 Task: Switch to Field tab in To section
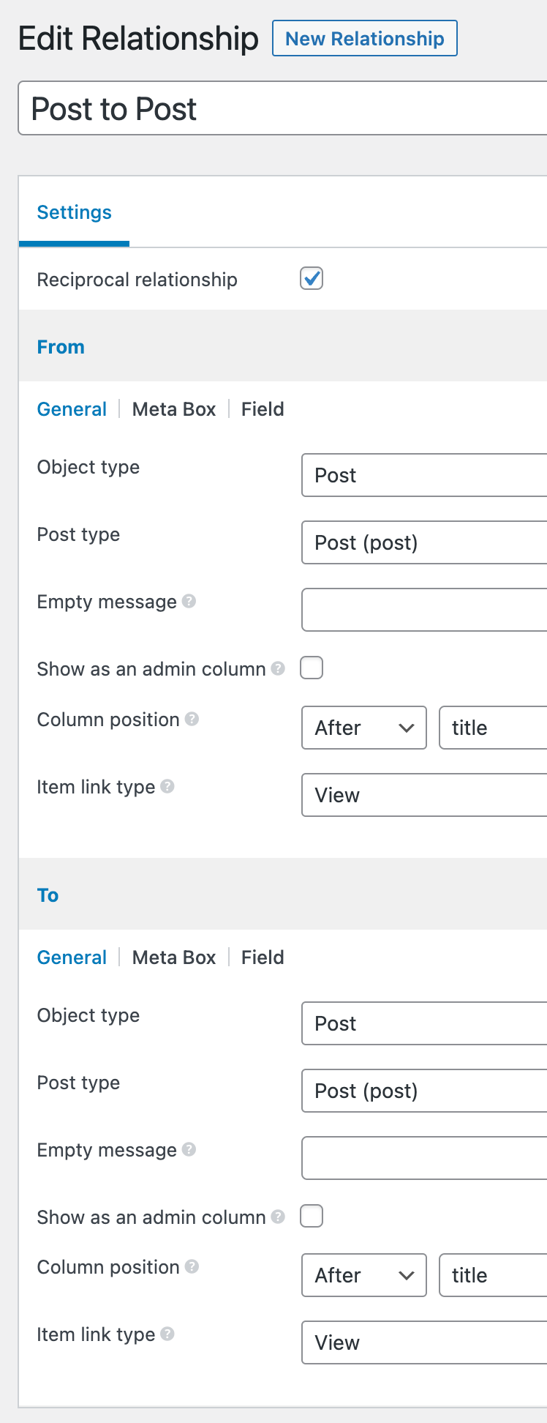[x=263, y=957]
